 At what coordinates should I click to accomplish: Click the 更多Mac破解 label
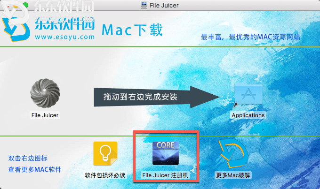(x=233, y=175)
